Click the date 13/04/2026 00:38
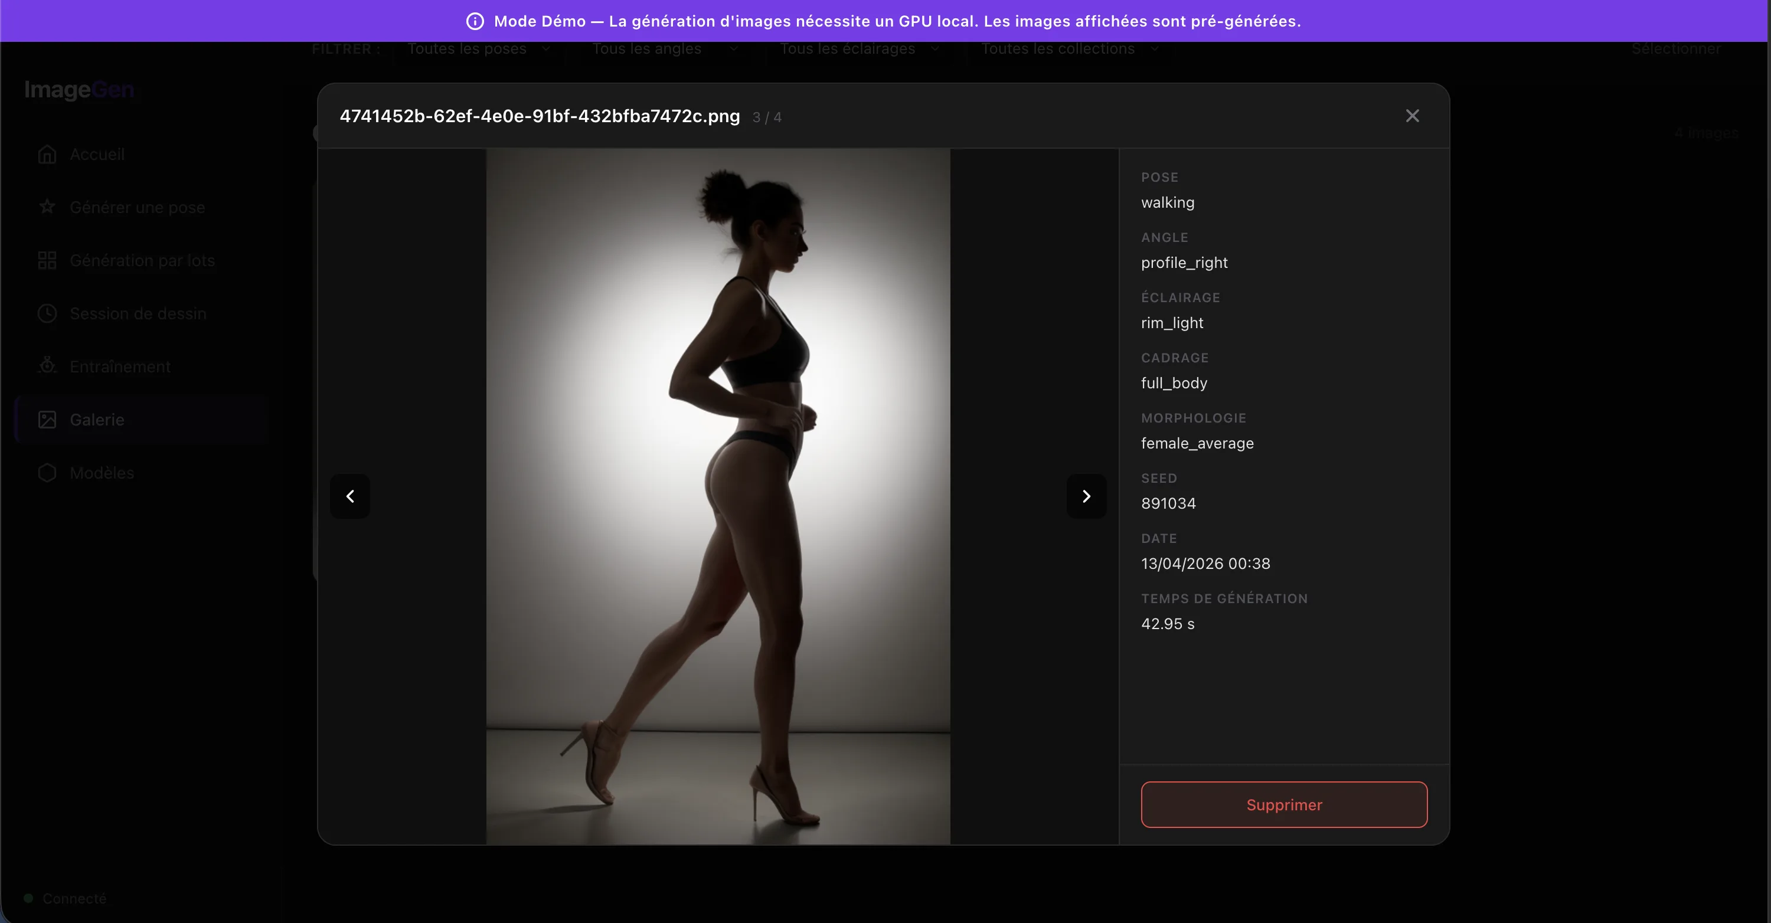The height and width of the screenshot is (923, 1771). pos(1206,564)
